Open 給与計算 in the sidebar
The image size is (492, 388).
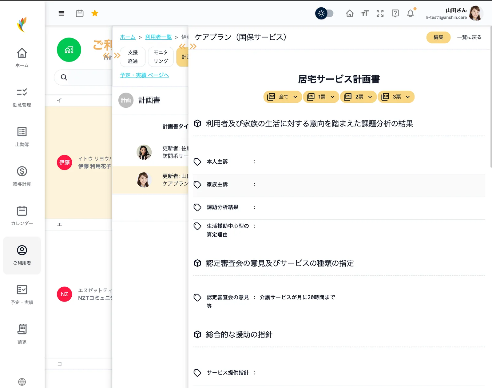point(22,176)
